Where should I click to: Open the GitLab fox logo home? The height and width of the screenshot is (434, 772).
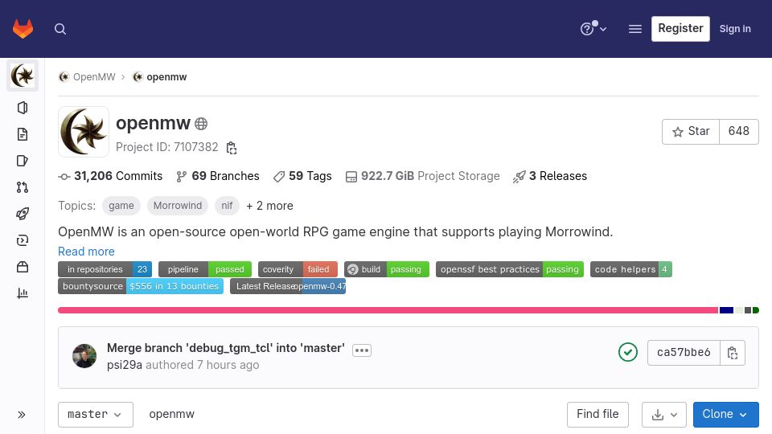(23, 29)
